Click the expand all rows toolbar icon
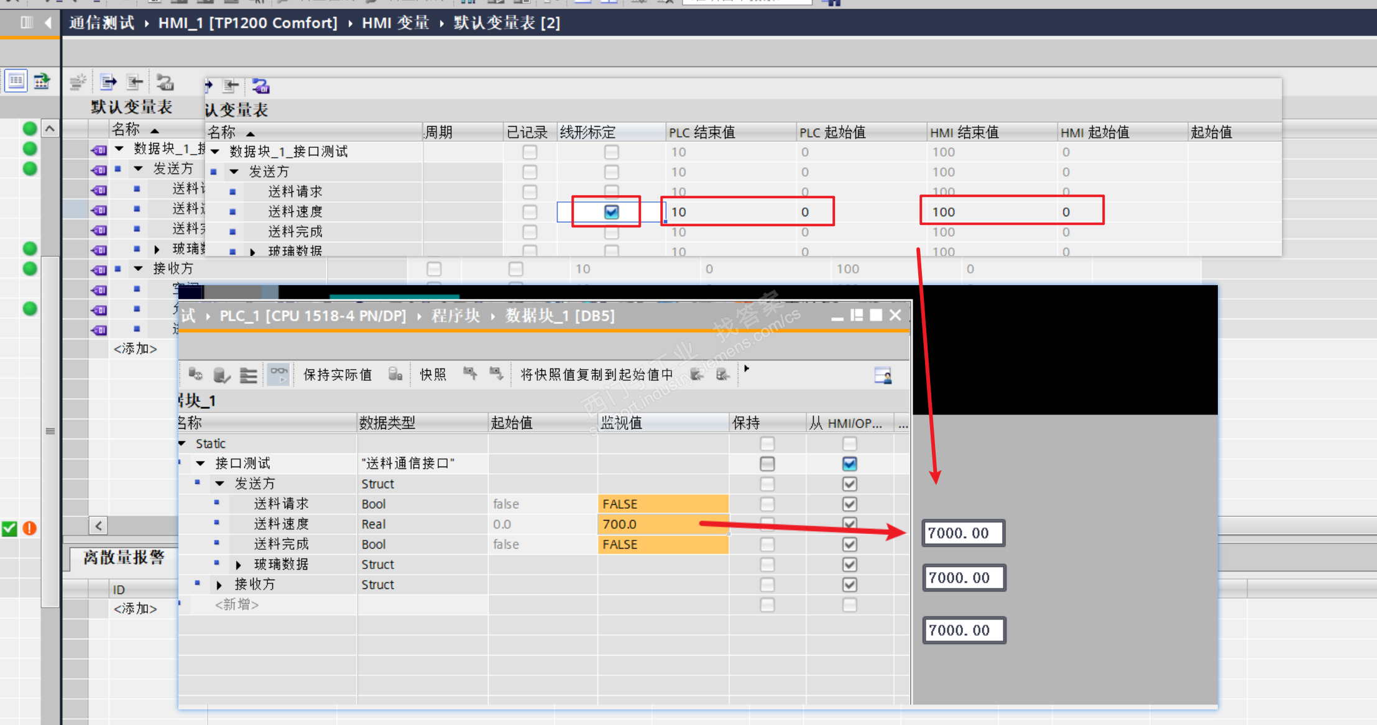The height and width of the screenshot is (725, 1377). pos(248,375)
